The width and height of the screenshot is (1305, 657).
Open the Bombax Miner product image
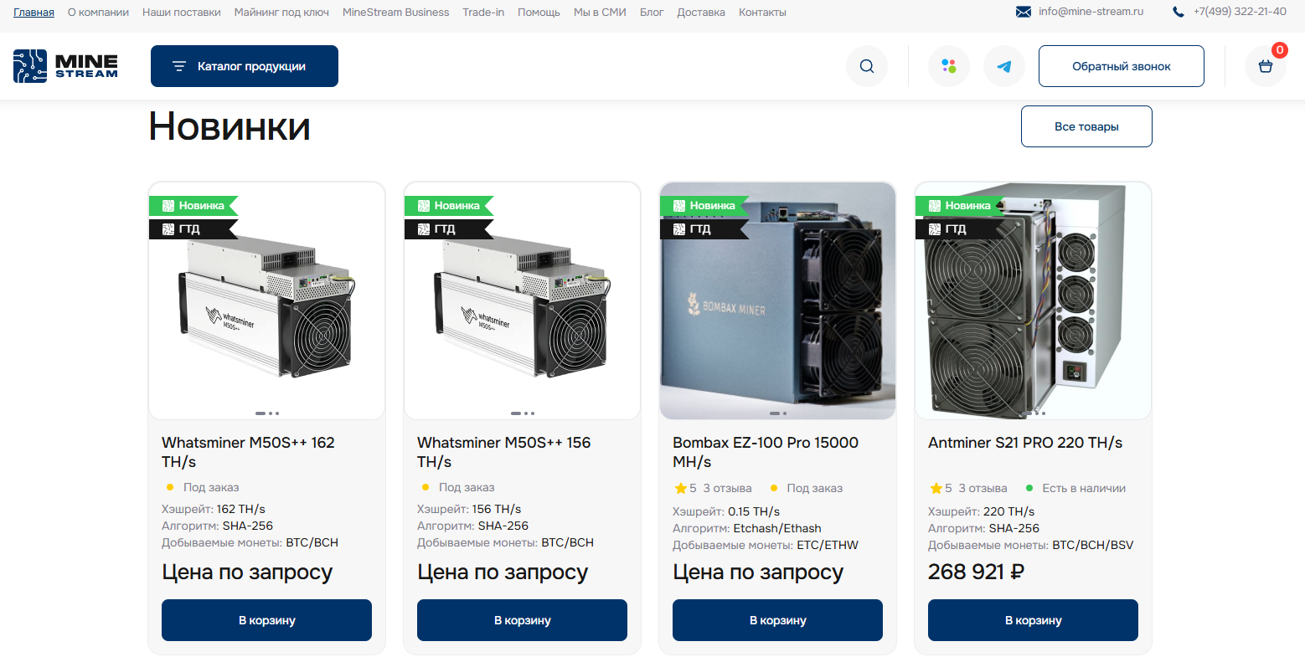coord(777,300)
